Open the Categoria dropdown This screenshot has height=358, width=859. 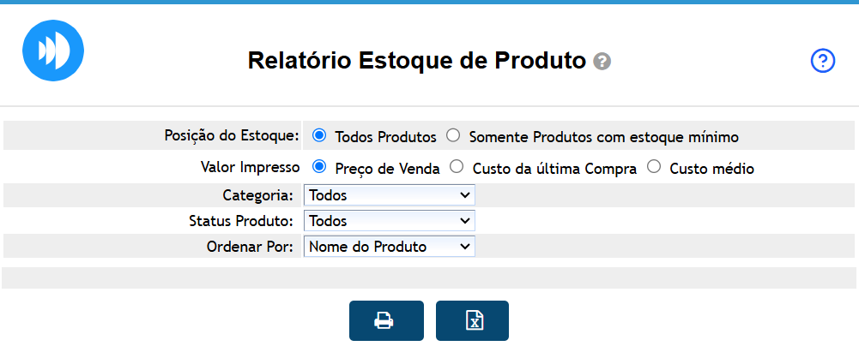[x=389, y=195]
